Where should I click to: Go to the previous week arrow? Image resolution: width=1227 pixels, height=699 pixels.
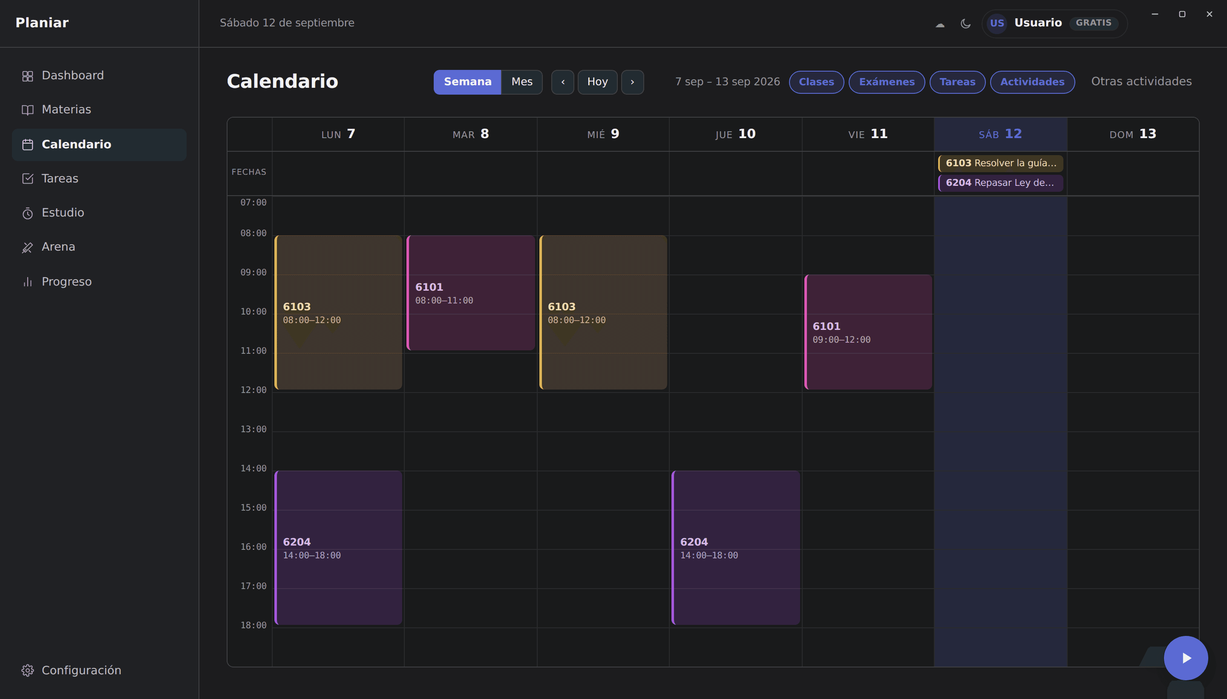point(562,82)
